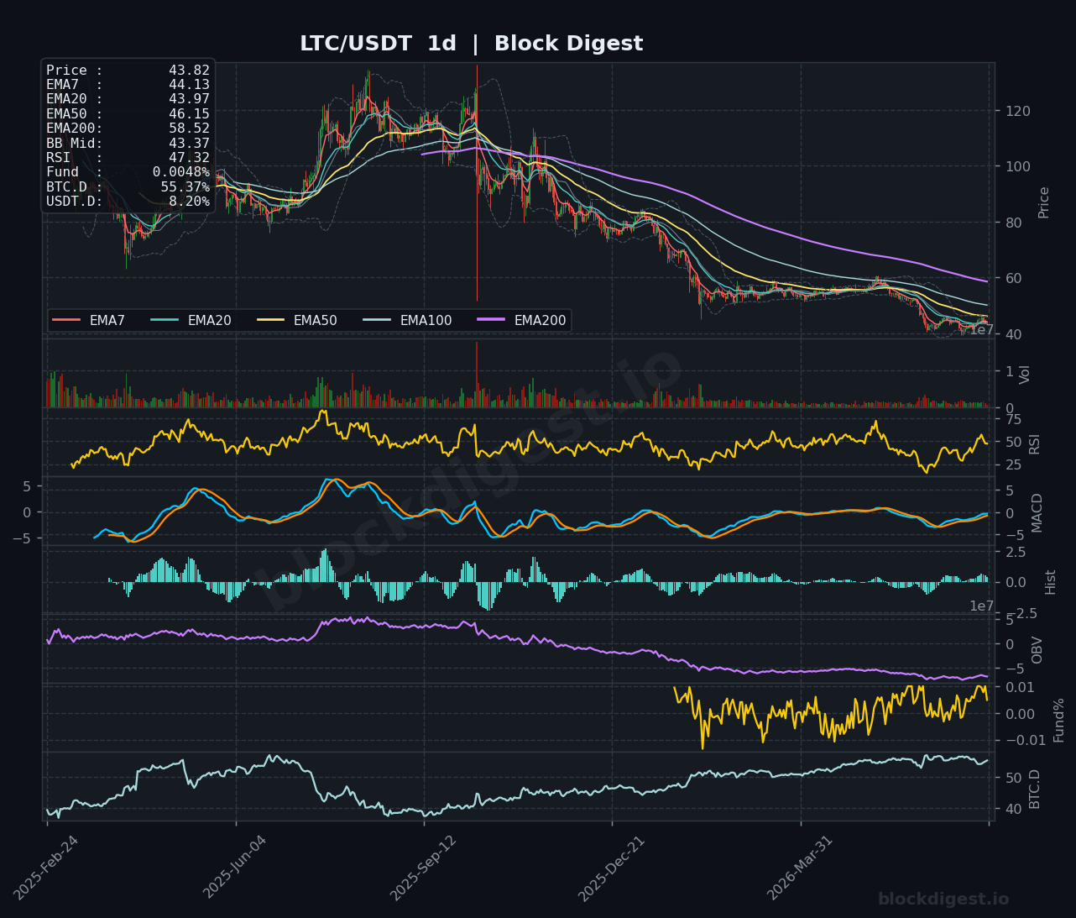Click the blockdigest.io footer text
Image resolution: width=1076 pixels, height=918 pixels.
[943, 900]
